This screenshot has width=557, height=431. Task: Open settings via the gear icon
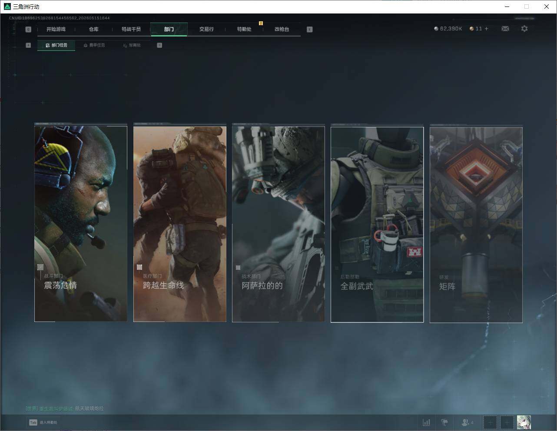(524, 29)
